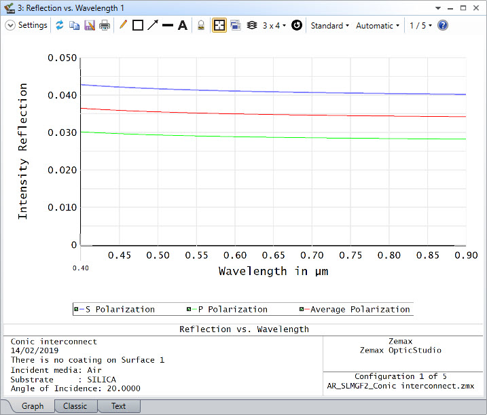Click the P Polarization legend entry

tap(227, 310)
